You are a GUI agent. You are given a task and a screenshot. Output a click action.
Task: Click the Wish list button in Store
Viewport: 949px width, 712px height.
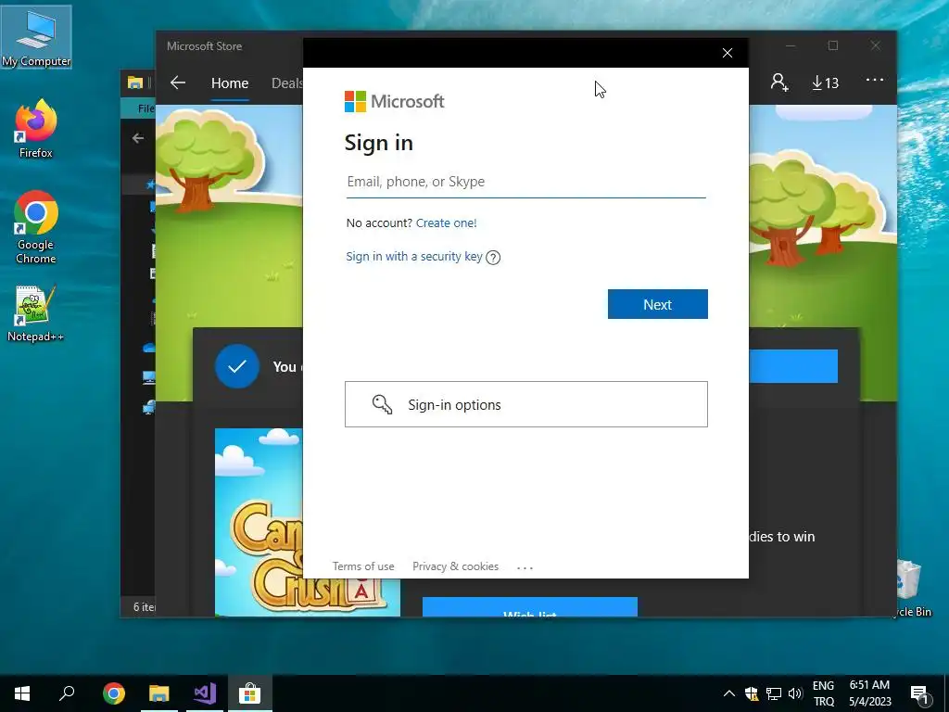(x=529, y=607)
